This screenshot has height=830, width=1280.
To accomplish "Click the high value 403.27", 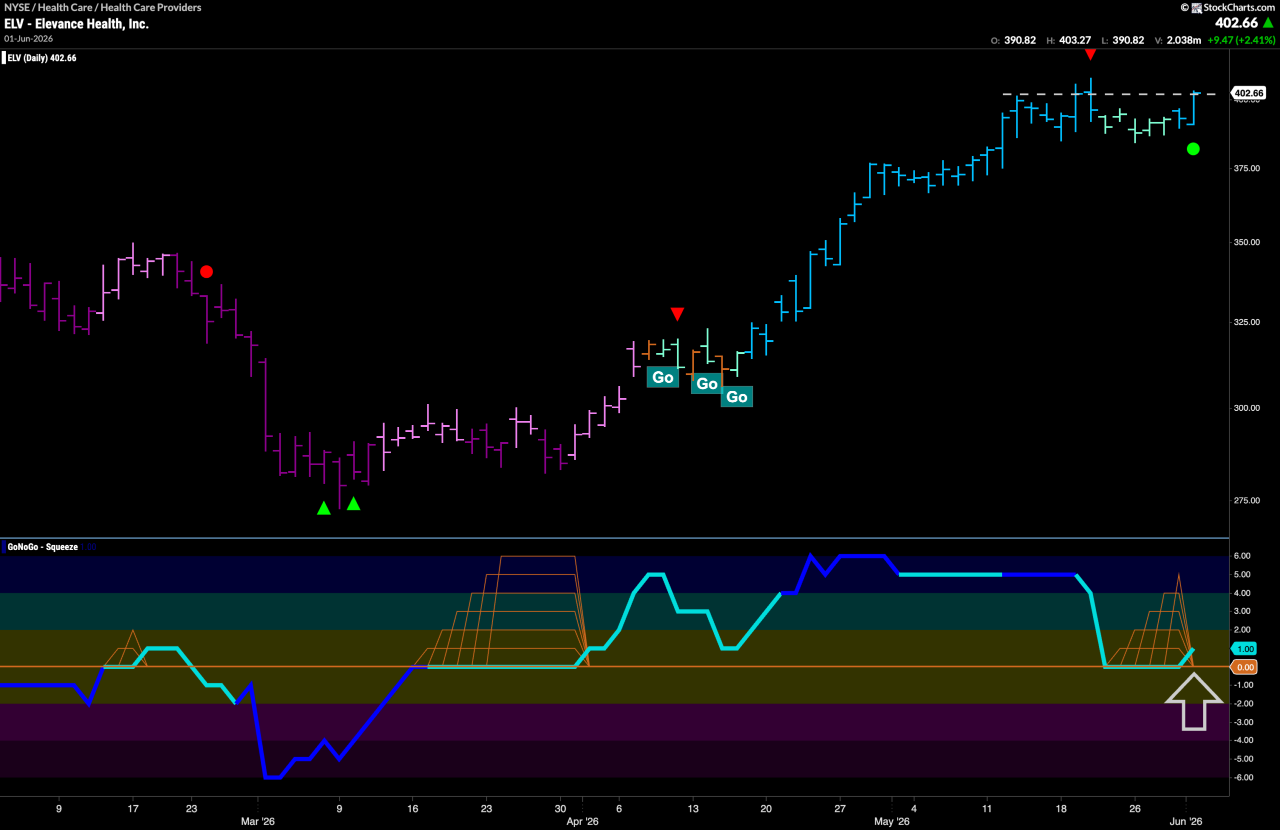I will (x=1074, y=40).
